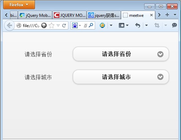Switch to the jquery获得s... tab
The image size is (181, 140).
(104, 15)
